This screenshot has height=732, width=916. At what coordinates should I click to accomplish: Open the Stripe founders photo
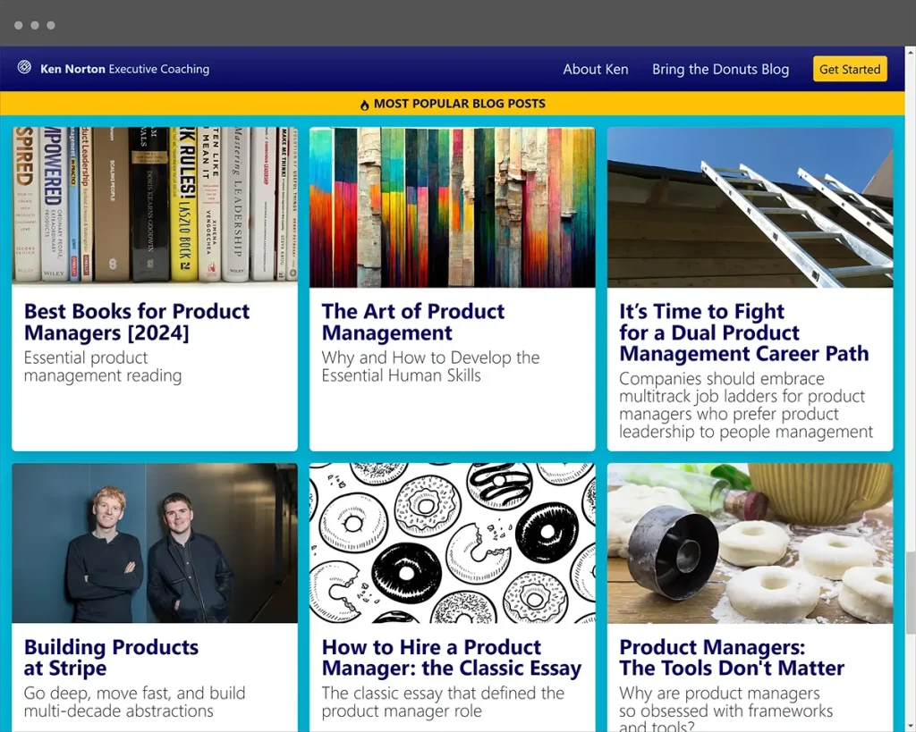(155, 543)
